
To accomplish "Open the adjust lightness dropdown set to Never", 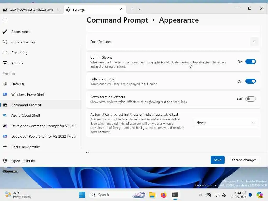I will pyautogui.click(x=225, y=123).
